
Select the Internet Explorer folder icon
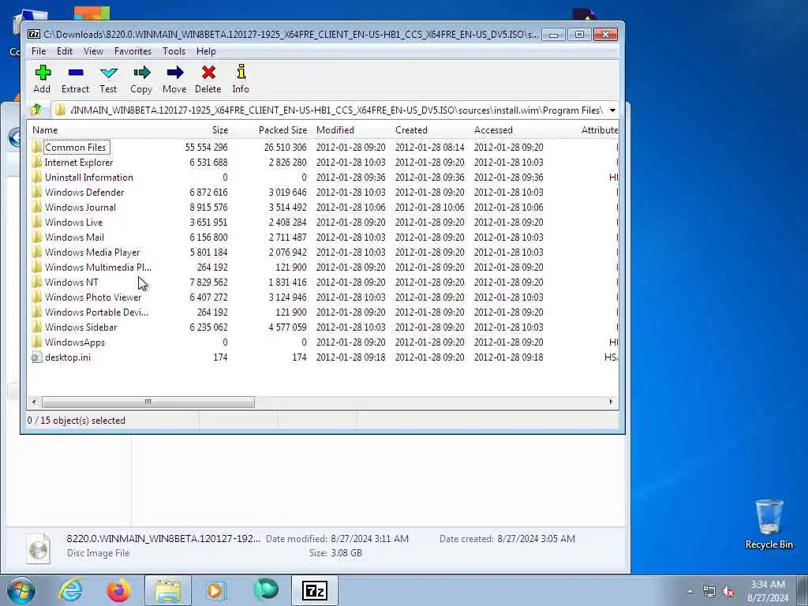pyautogui.click(x=36, y=163)
